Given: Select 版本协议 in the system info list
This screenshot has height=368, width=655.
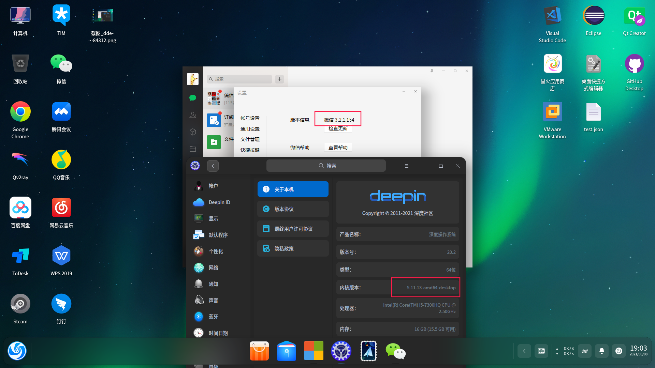Looking at the screenshot, I should point(293,209).
